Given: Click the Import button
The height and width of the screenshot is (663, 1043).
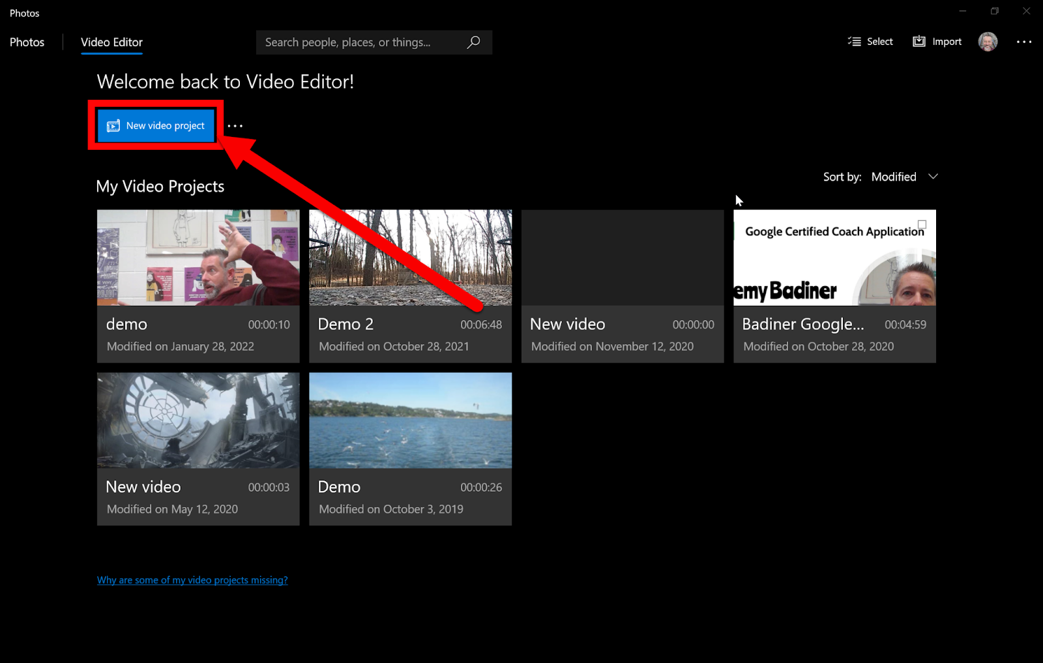Looking at the screenshot, I should pyautogui.click(x=937, y=42).
